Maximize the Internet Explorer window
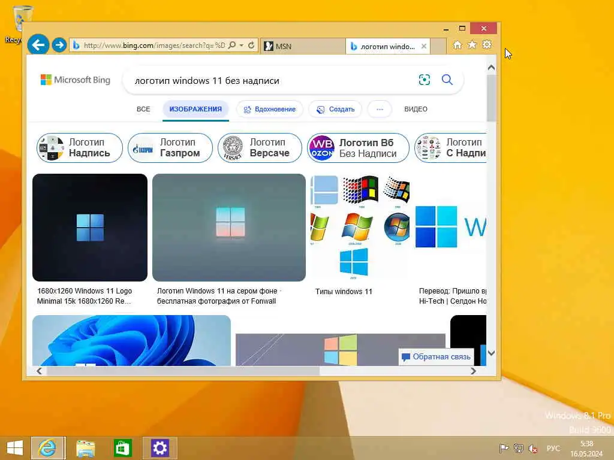Image resolution: width=614 pixels, height=460 pixels. tap(462, 29)
